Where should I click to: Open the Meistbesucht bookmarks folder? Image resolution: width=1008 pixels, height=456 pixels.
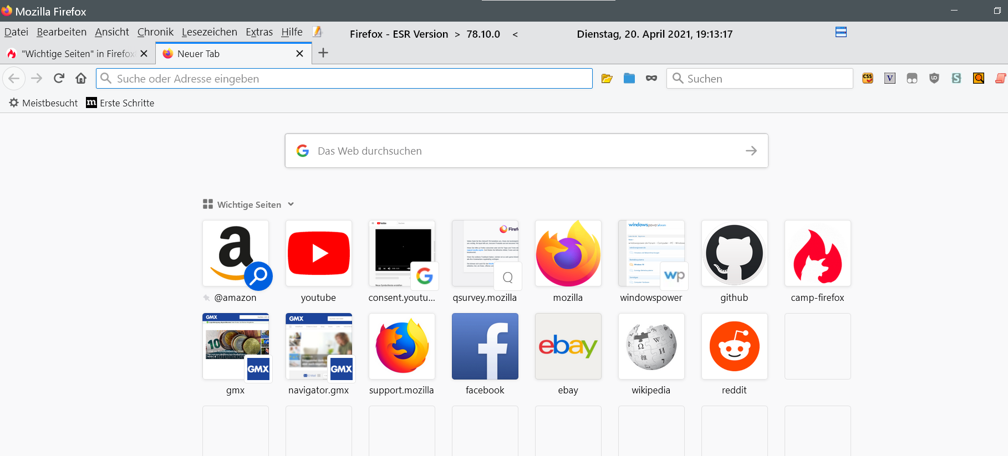(x=44, y=103)
